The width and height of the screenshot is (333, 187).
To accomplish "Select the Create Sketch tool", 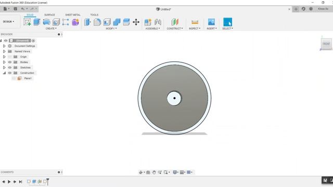I will point(27,22).
